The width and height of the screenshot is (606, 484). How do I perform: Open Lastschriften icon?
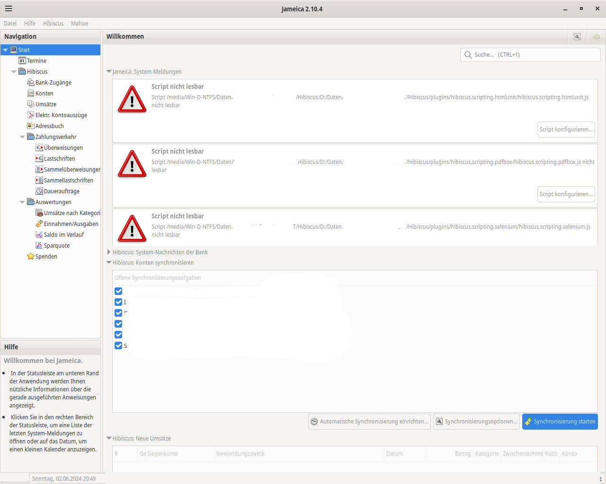(x=39, y=158)
